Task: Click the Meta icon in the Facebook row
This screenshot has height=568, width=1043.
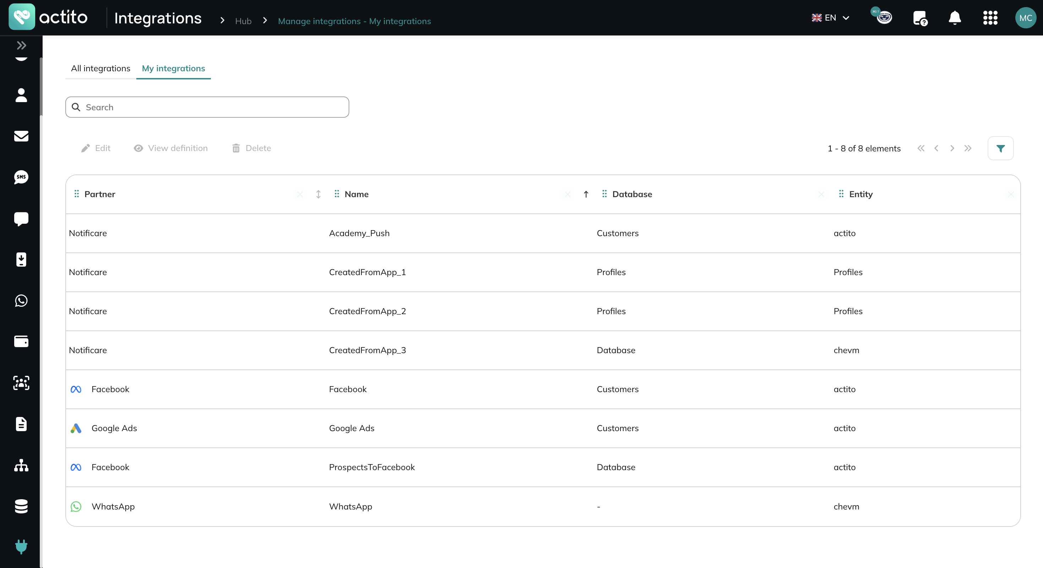Action: click(x=76, y=389)
